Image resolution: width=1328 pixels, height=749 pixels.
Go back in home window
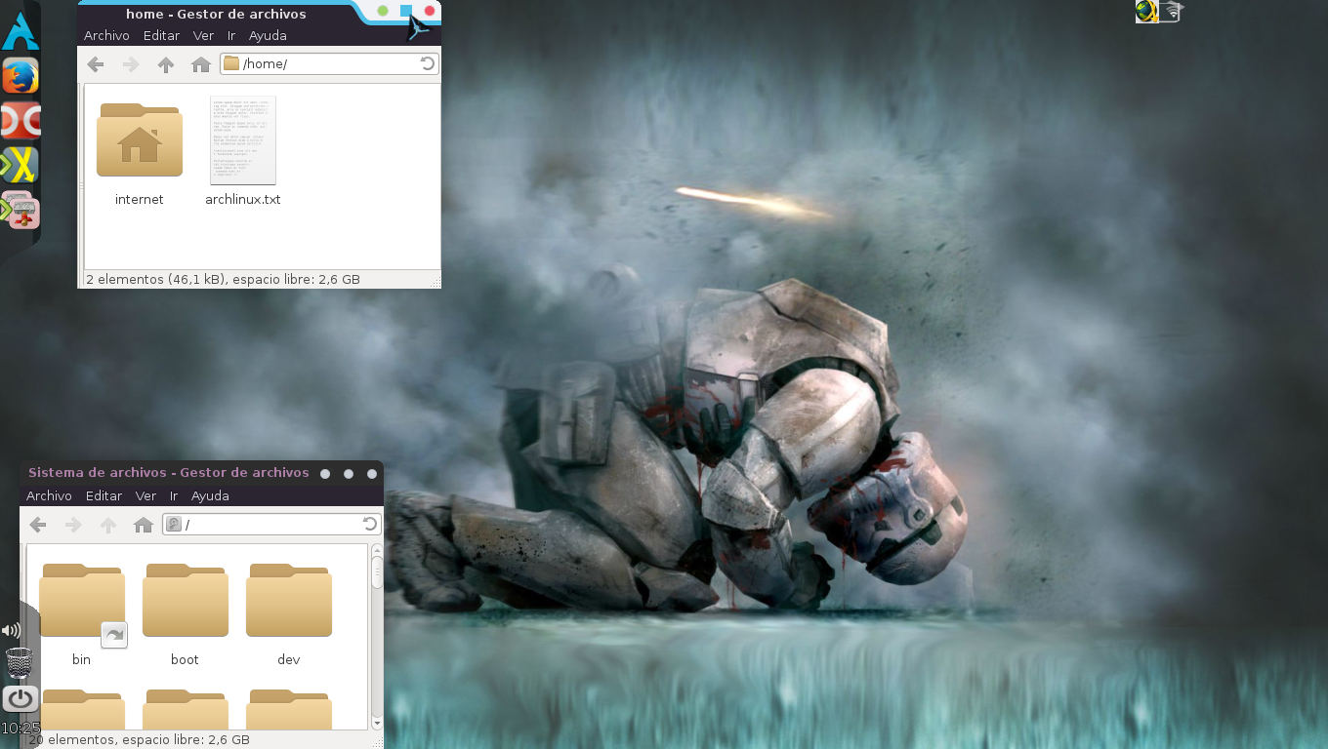pyautogui.click(x=95, y=64)
